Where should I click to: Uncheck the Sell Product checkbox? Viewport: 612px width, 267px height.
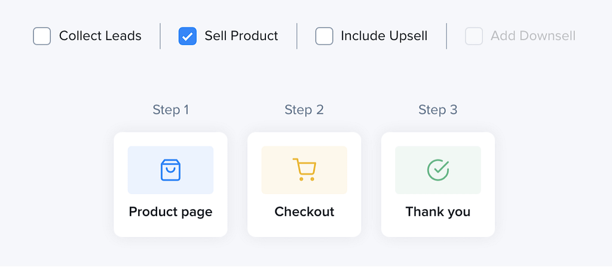click(187, 36)
